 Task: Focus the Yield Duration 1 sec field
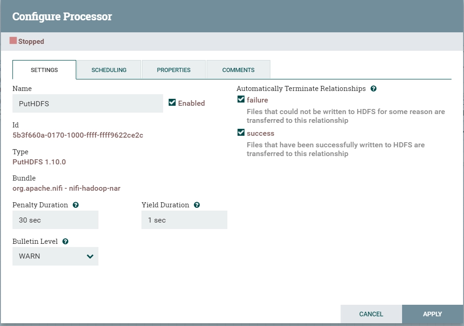tap(184, 220)
